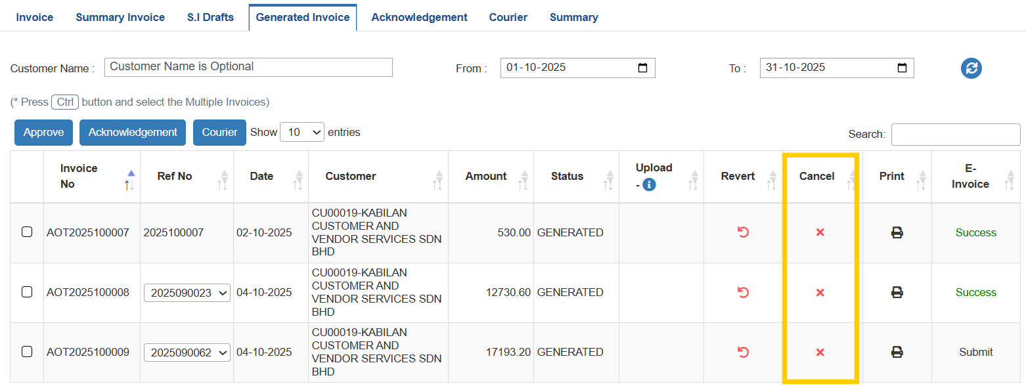Go to S.I Drafts tab
This screenshot has height=386, width=1026.
tap(210, 17)
